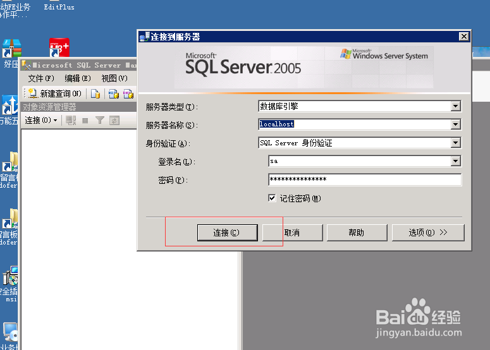Click the filter funnel icon in Object Explorer

100,121
